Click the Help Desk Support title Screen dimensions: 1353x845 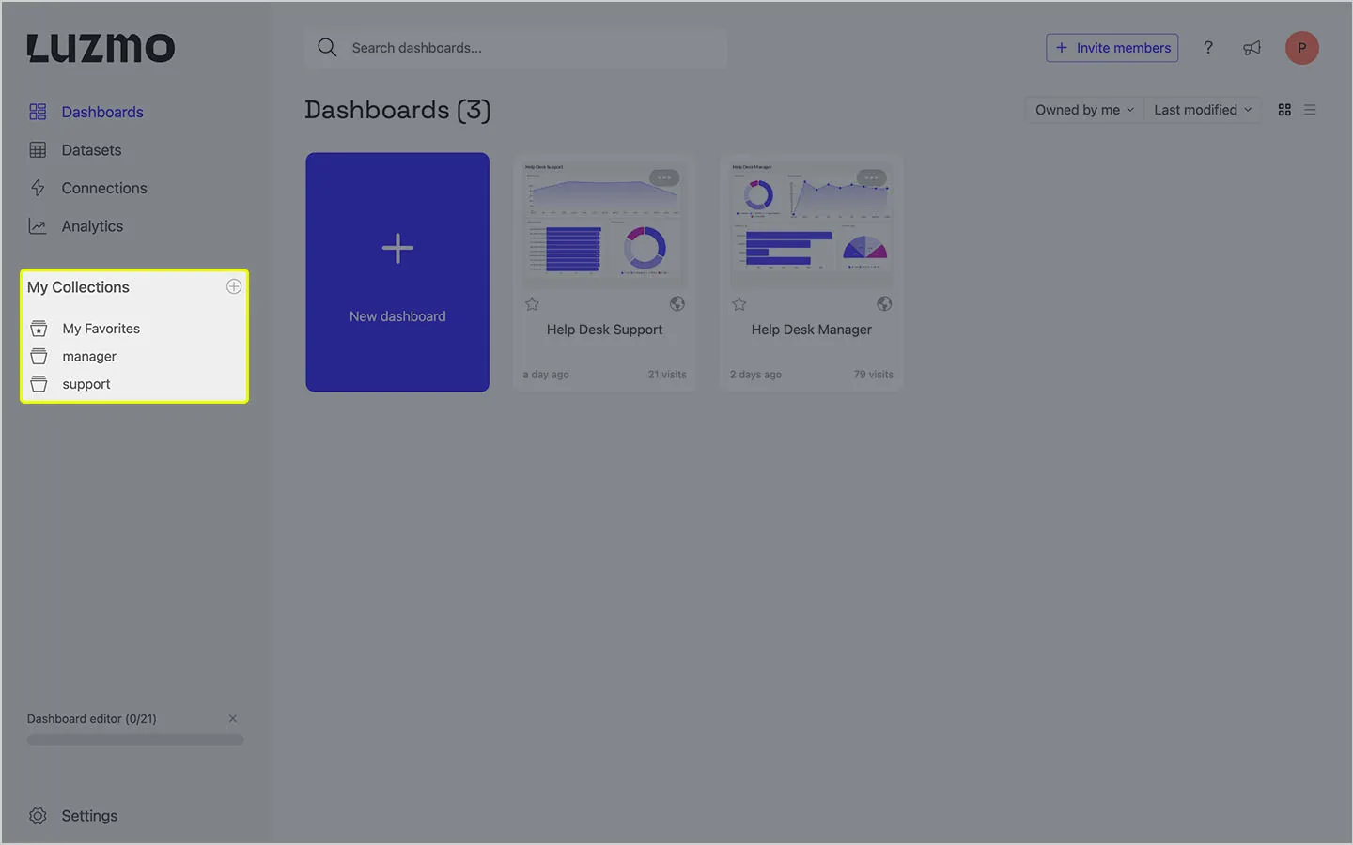(604, 330)
